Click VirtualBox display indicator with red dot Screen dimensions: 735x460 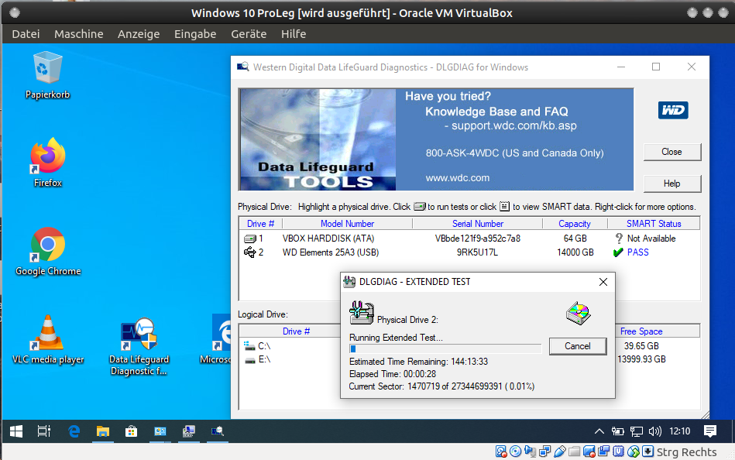(x=589, y=451)
